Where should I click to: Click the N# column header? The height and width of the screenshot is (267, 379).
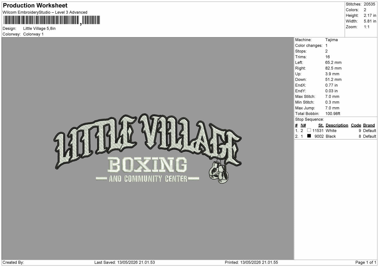pyautogui.click(x=303, y=125)
